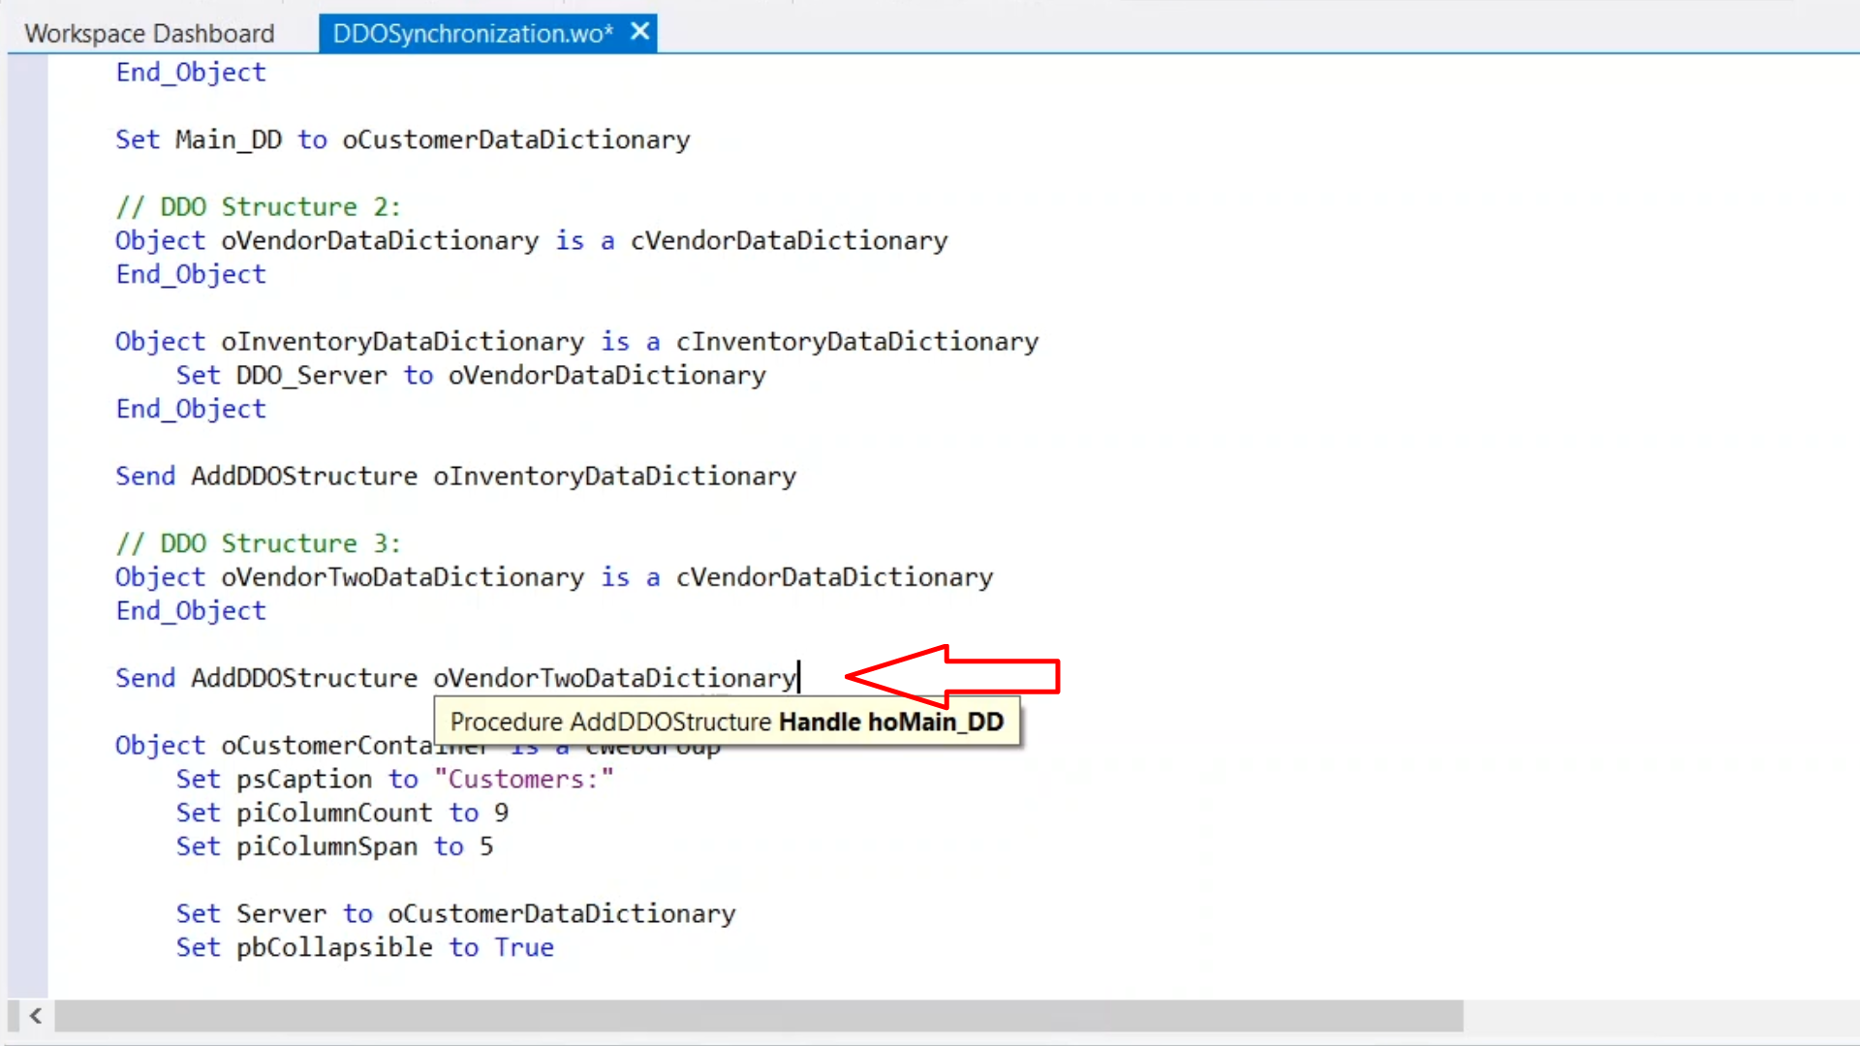Click the AddDDOStructure tooltip popup

(727, 723)
